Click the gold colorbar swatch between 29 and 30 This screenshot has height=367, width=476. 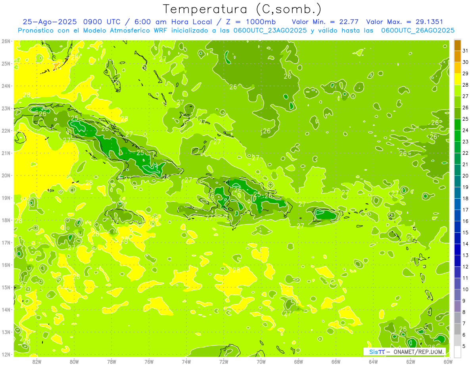pos(457,68)
